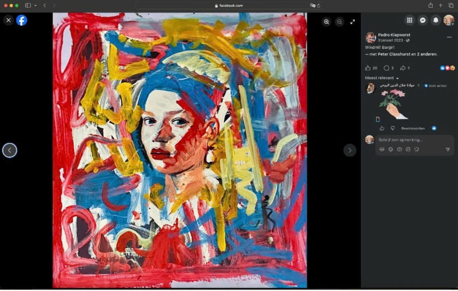This screenshot has width=458, height=291.
Task: Like the flower sticker comment
Action: pyautogui.click(x=382, y=128)
